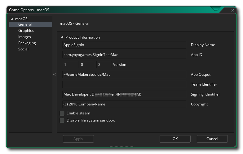Click the Copyright text field

(x=124, y=104)
